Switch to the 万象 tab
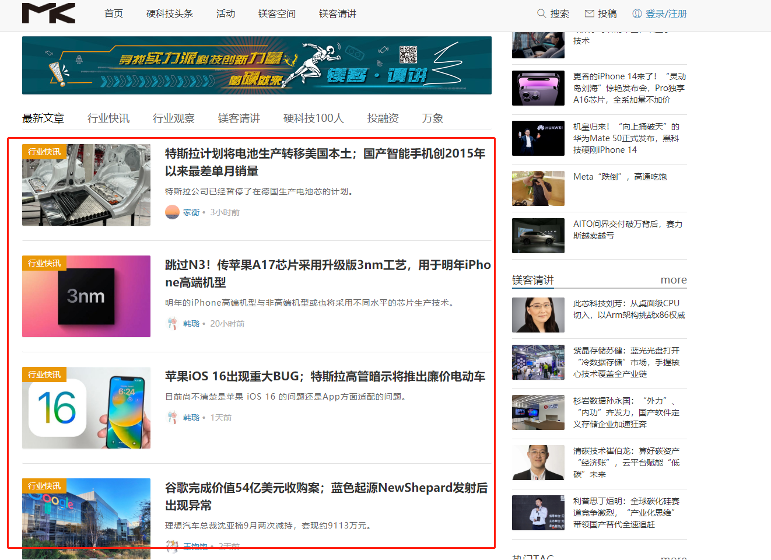 433,118
